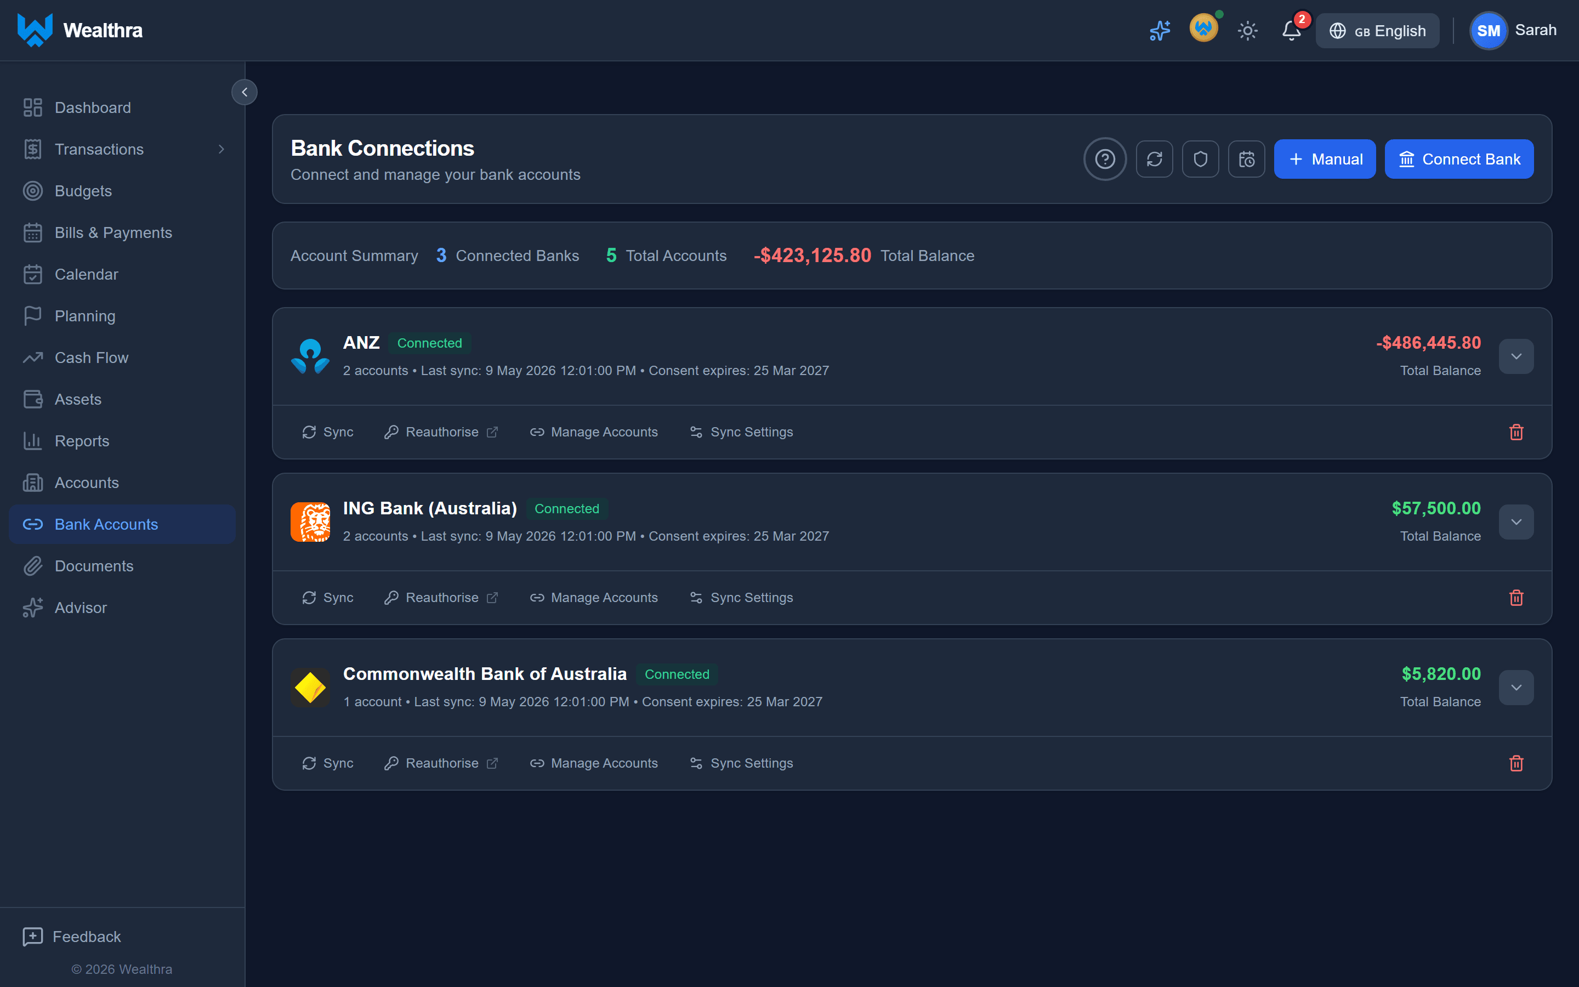Click ANZ Connected status badge

click(x=429, y=343)
